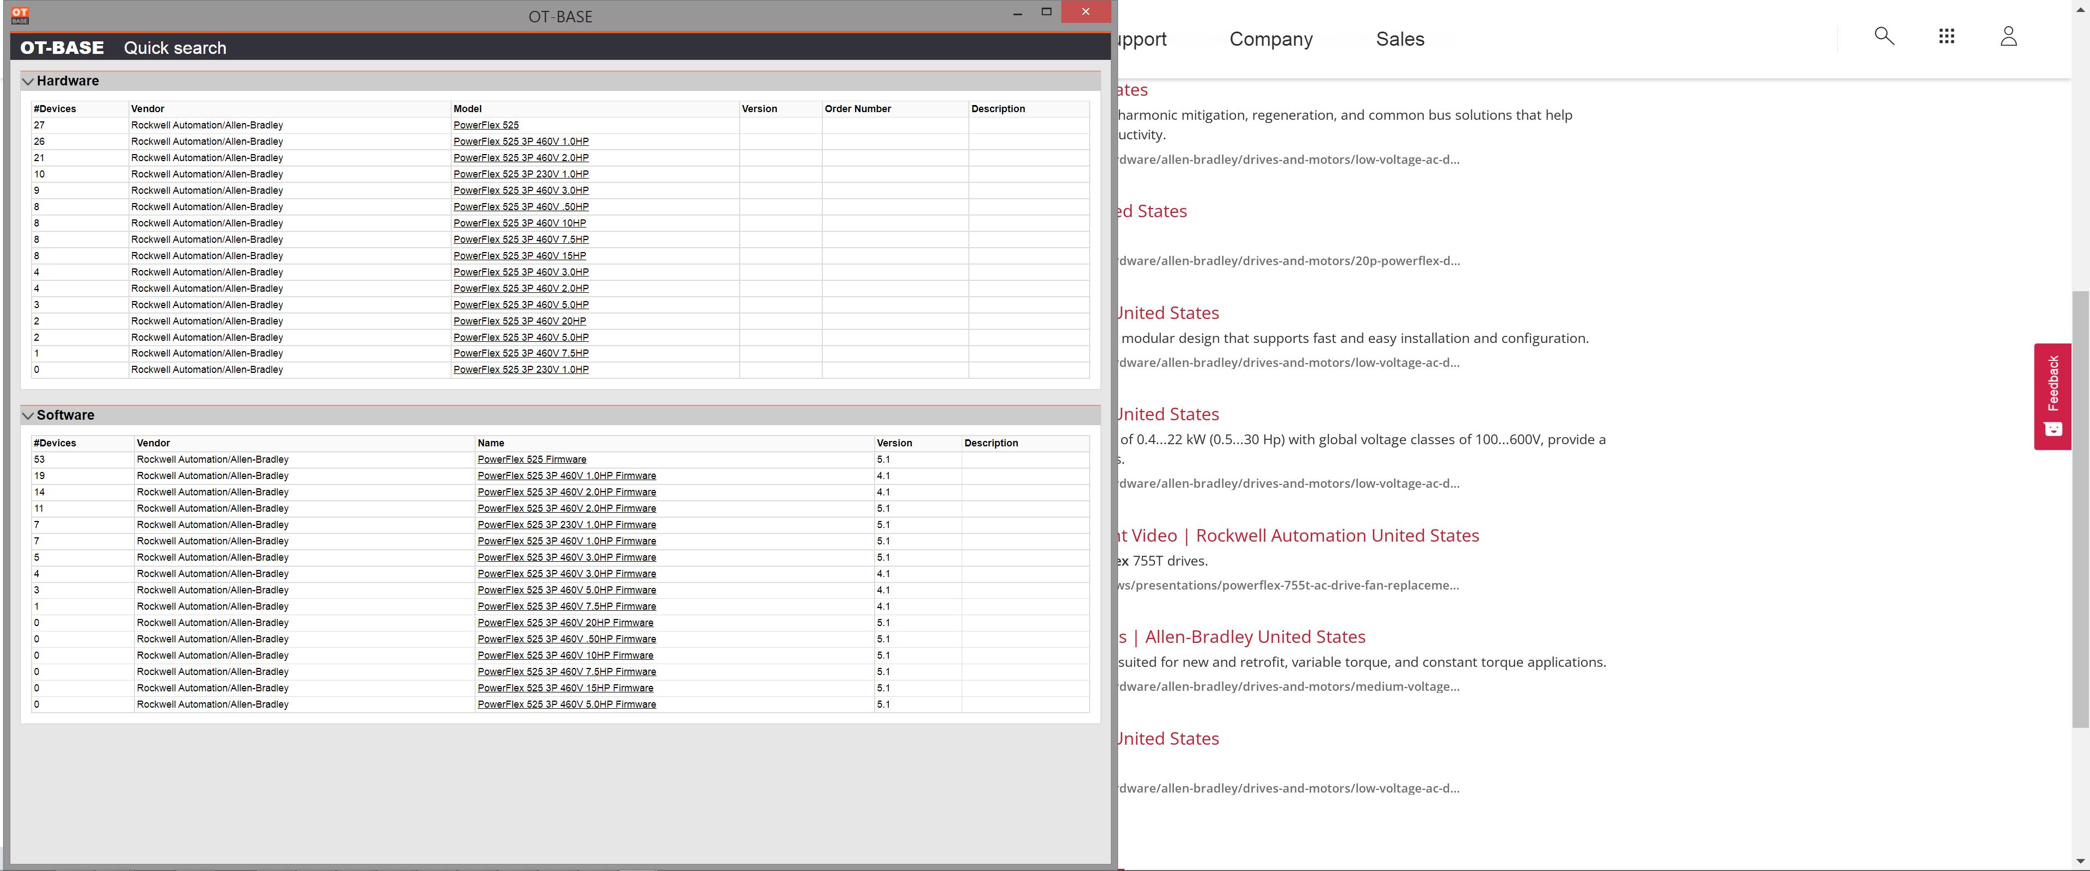
Task: Click Vendor column header in Hardware table
Action: [x=147, y=109]
